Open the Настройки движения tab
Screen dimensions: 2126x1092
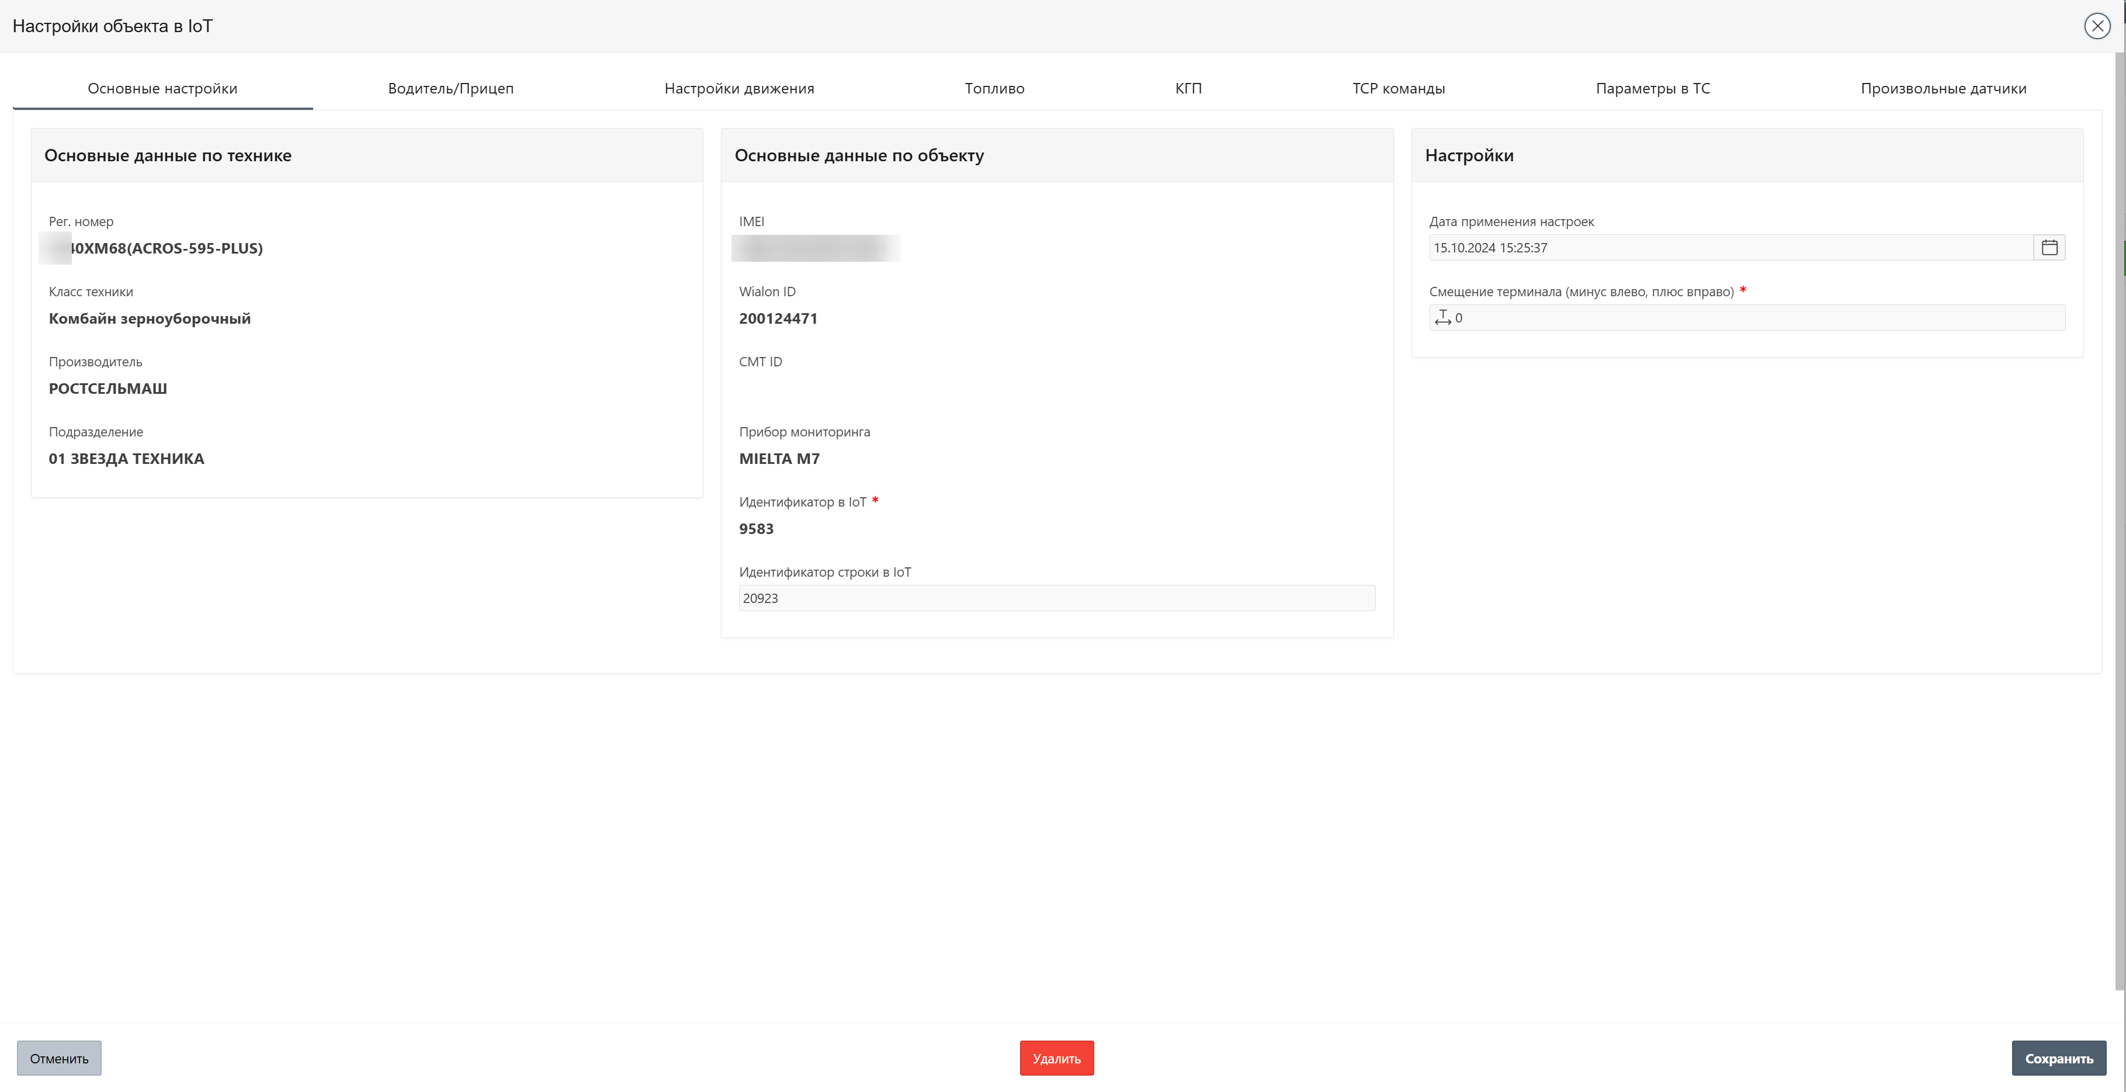(738, 88)
